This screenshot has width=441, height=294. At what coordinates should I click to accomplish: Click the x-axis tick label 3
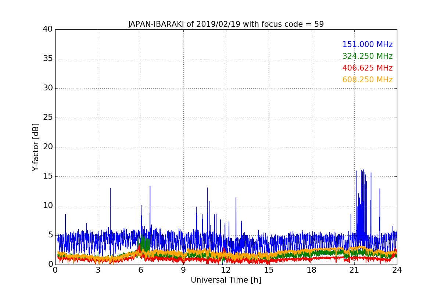tap(98, 270)
